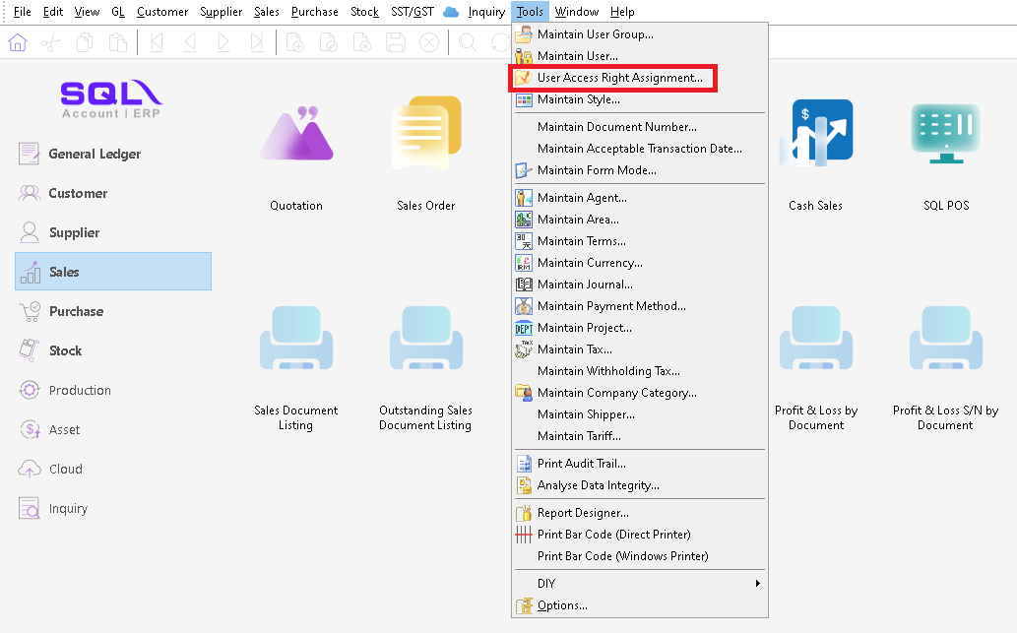Screen dimensions: 1017x633
Task: Open Profit & Loss by Document icon
Action: pyautogui.click(x=815, y=342)
